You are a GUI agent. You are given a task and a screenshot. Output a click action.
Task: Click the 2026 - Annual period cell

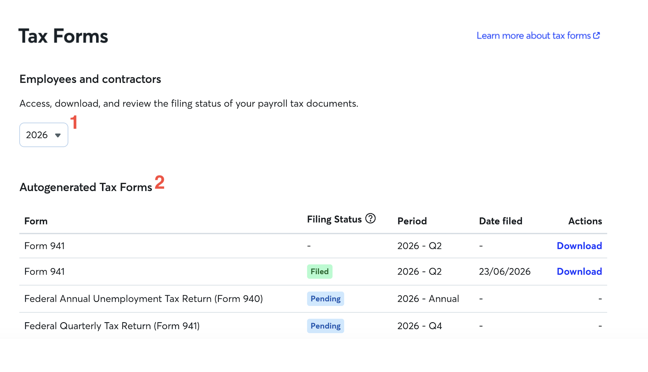click(x=428, y=299)
